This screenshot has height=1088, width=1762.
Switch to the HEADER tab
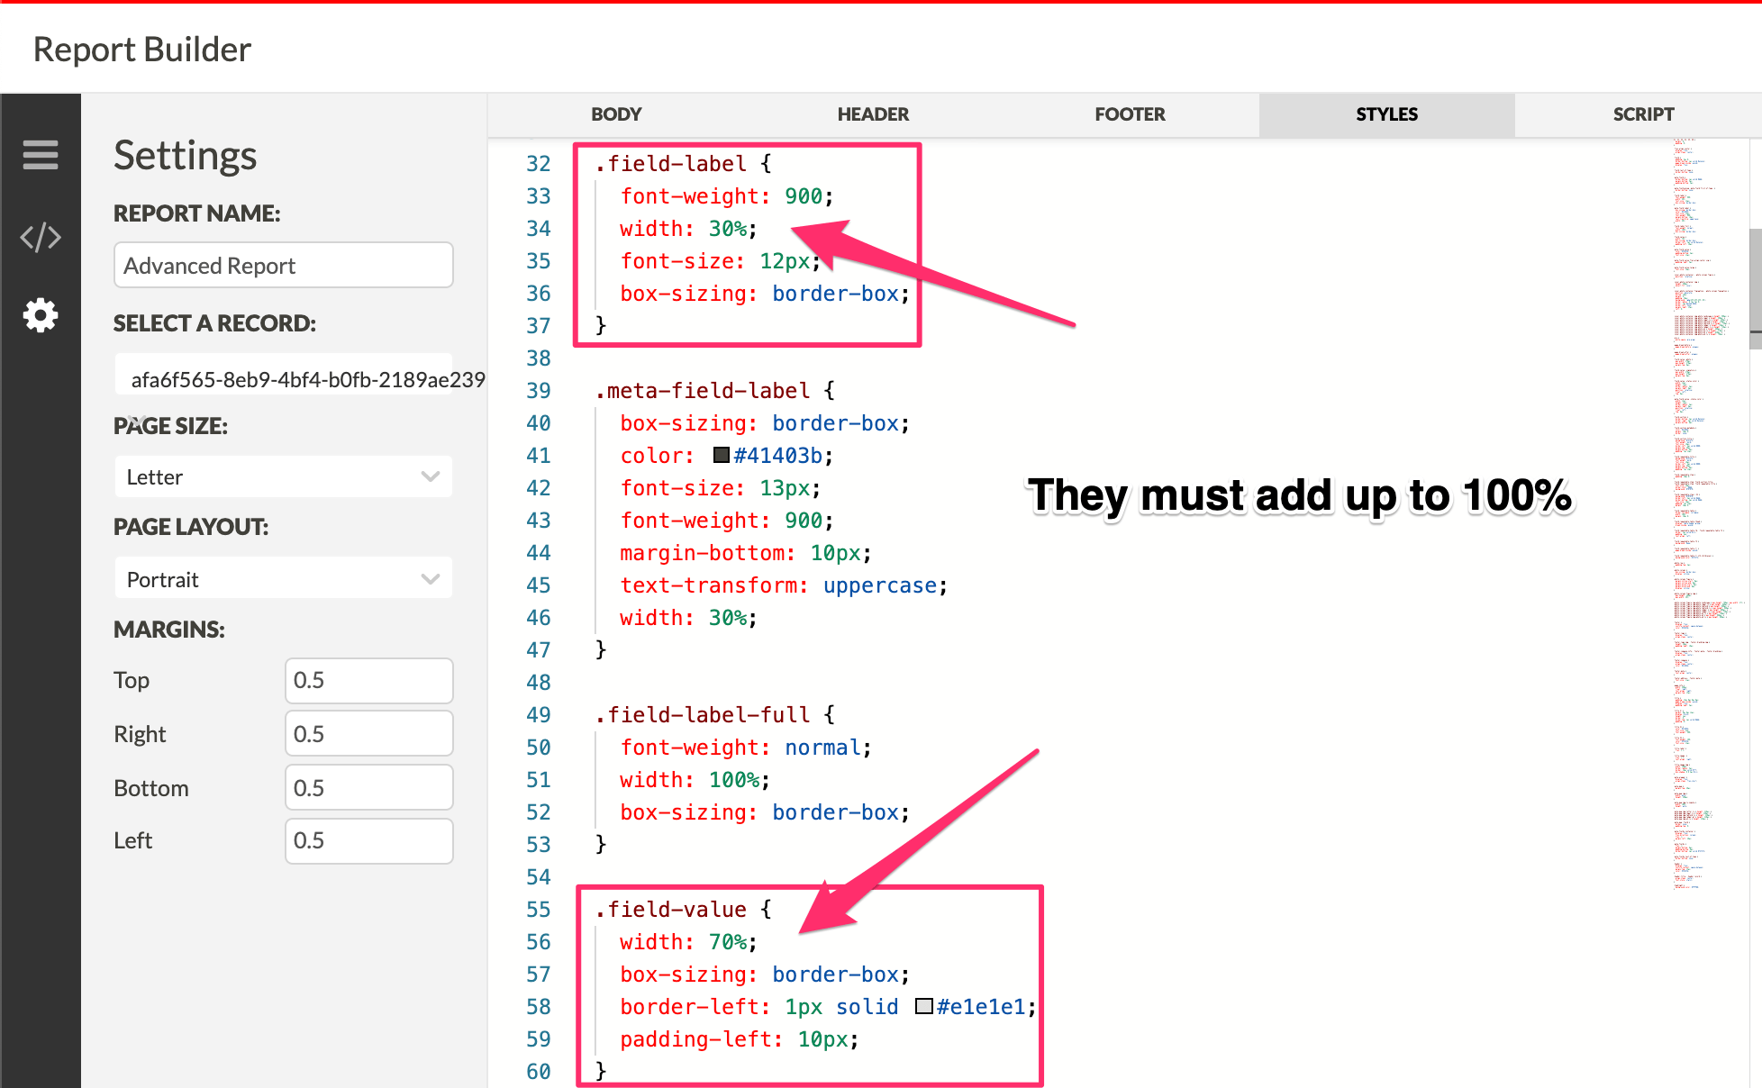point(873,114)
